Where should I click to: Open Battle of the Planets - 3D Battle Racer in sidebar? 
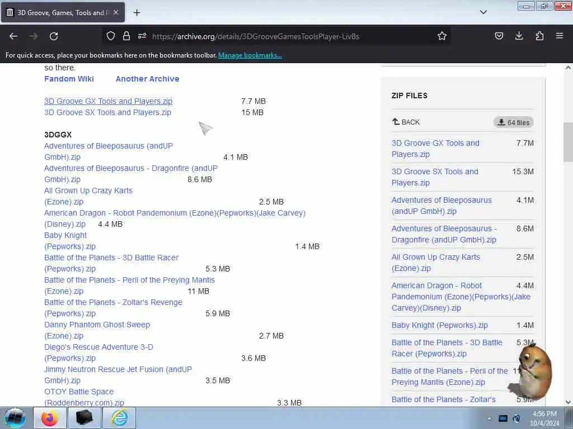(447, 348)
